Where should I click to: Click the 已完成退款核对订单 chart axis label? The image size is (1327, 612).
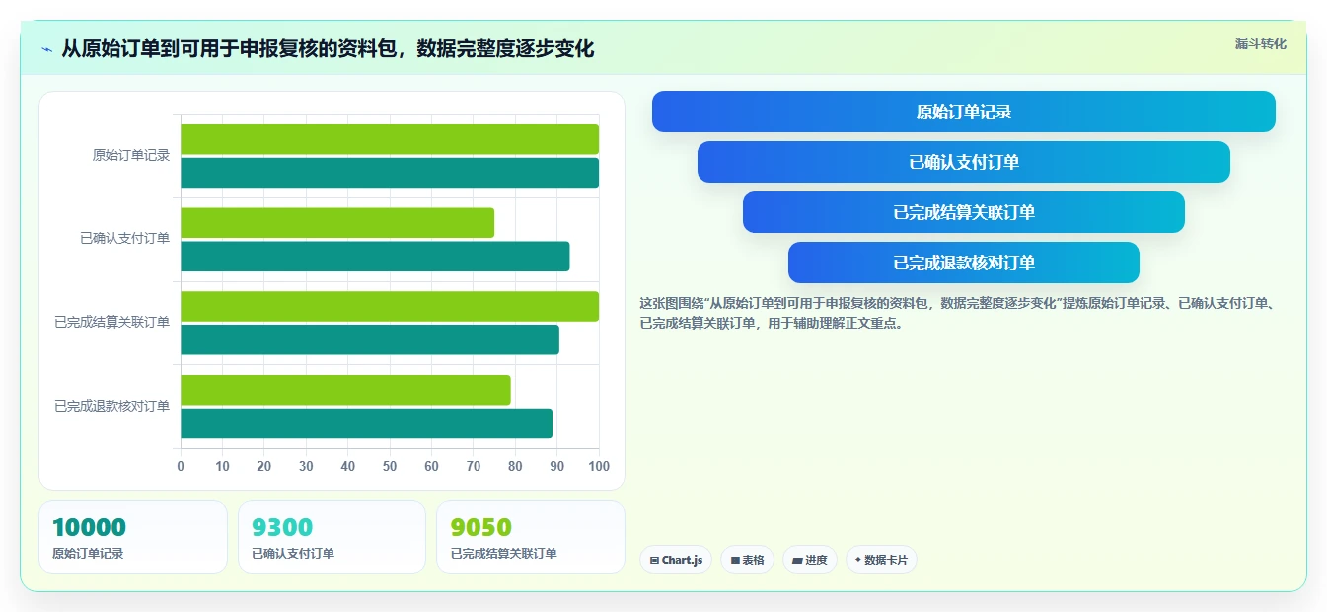pos(112,406)
